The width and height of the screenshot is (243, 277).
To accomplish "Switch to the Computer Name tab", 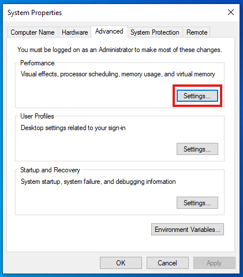I will coord(32,32).
